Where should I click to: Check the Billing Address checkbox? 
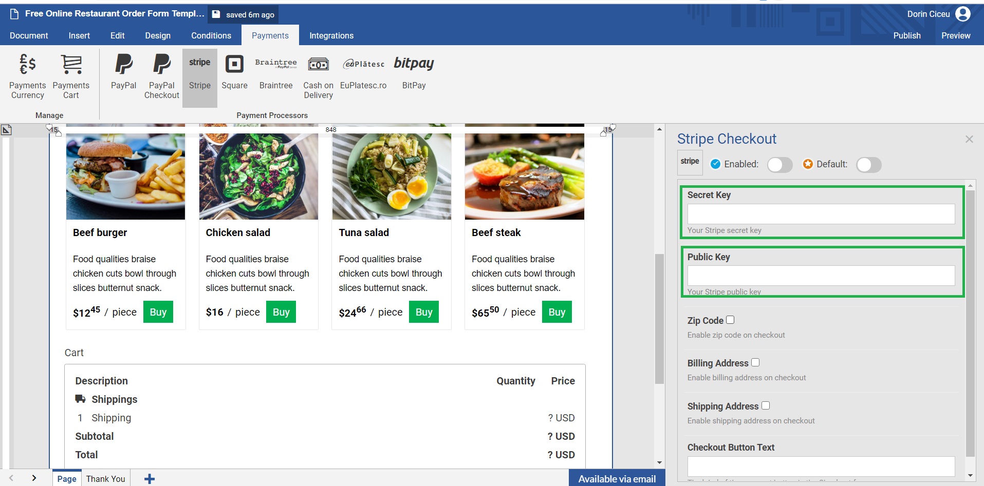pos(755,363)
